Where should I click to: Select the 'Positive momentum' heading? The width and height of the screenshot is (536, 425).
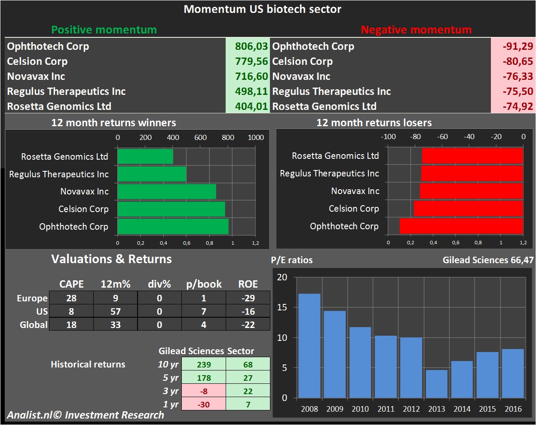coord(104,30)
